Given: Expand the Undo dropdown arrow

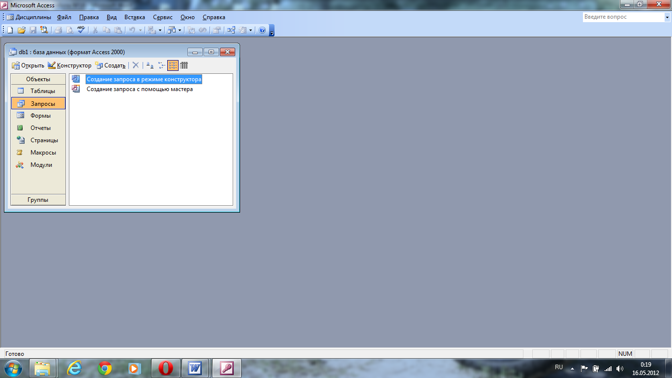Looking at the screenshot, I should pos(140,30).
